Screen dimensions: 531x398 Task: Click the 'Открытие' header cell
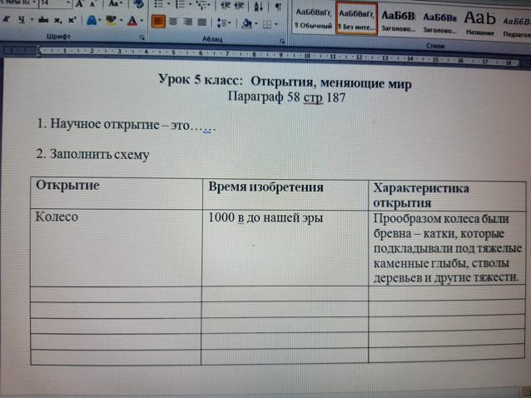point(117,193)
